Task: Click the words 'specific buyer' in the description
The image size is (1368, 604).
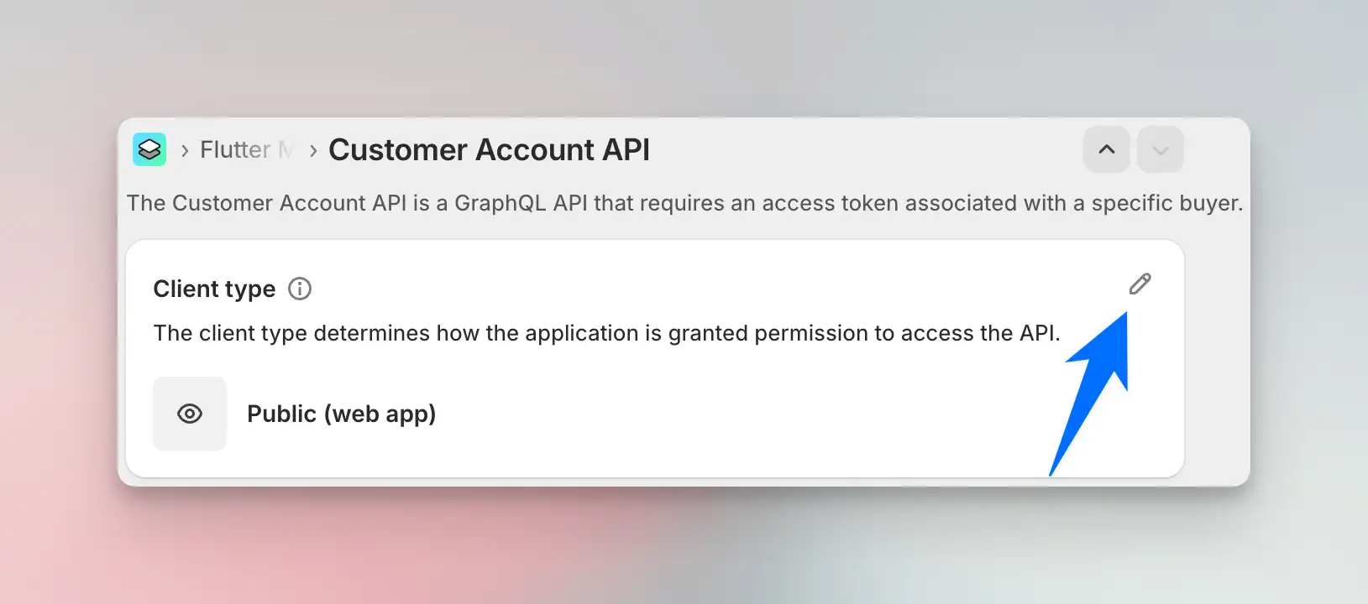Action: [x=1166, y=203]
